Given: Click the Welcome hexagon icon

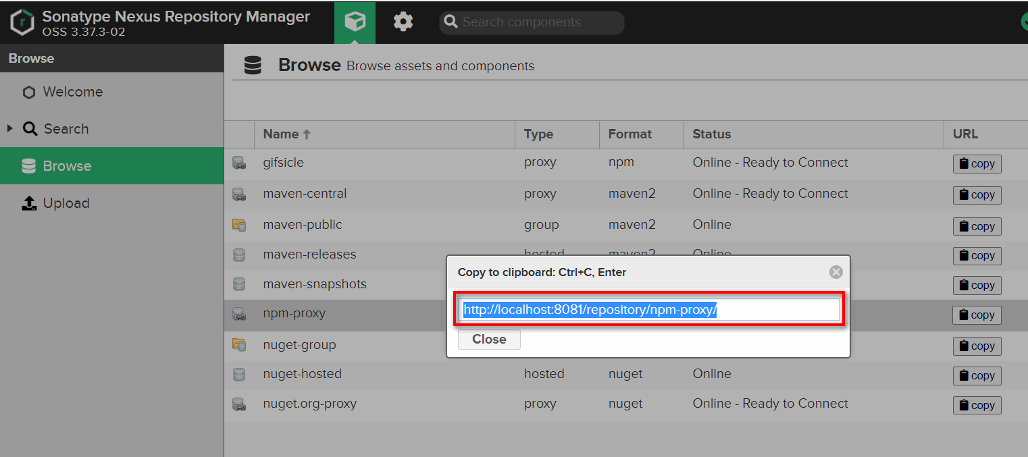Looking at the screenshot, I should (28, 92).
